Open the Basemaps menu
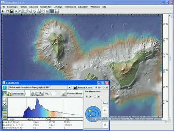Screen dimensions: 174x131 (x=12, y=7)
